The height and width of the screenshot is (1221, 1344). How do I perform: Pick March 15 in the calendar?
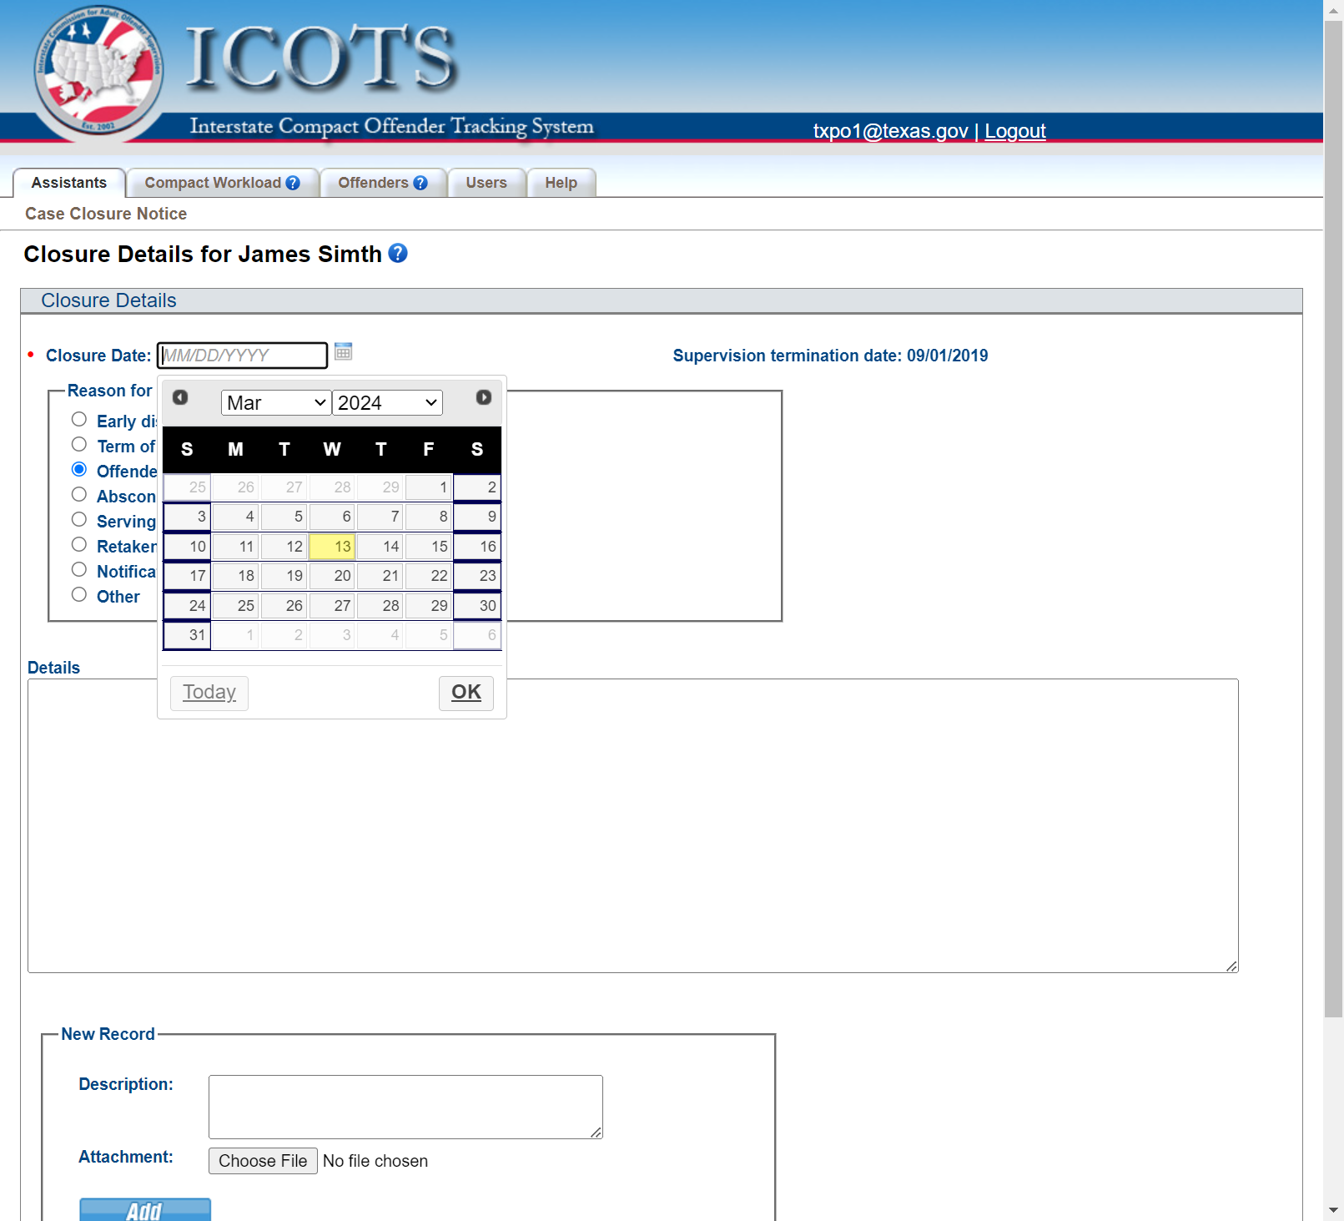click(x=430, y=547)
